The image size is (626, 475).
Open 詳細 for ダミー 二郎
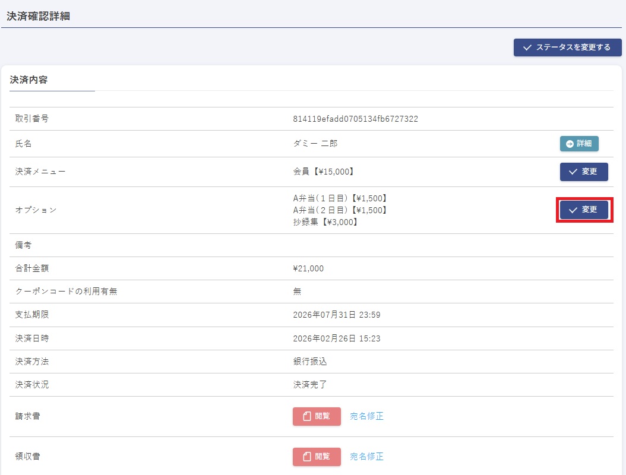coord(579,144)
